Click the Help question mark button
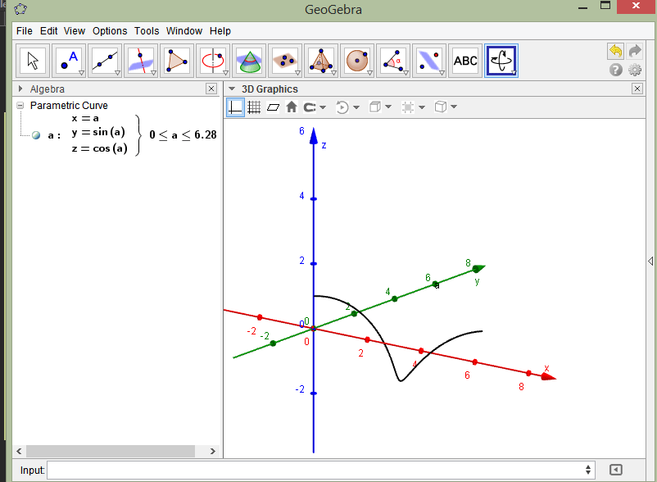The height and width of the screenshot is (482, 657). [615, 70]
